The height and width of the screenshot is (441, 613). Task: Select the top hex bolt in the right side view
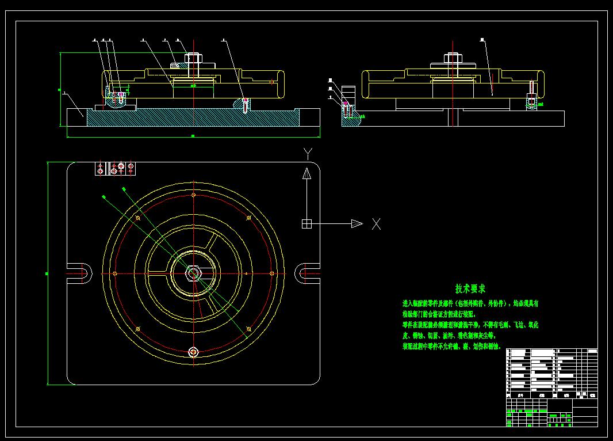tap(453, 59)
